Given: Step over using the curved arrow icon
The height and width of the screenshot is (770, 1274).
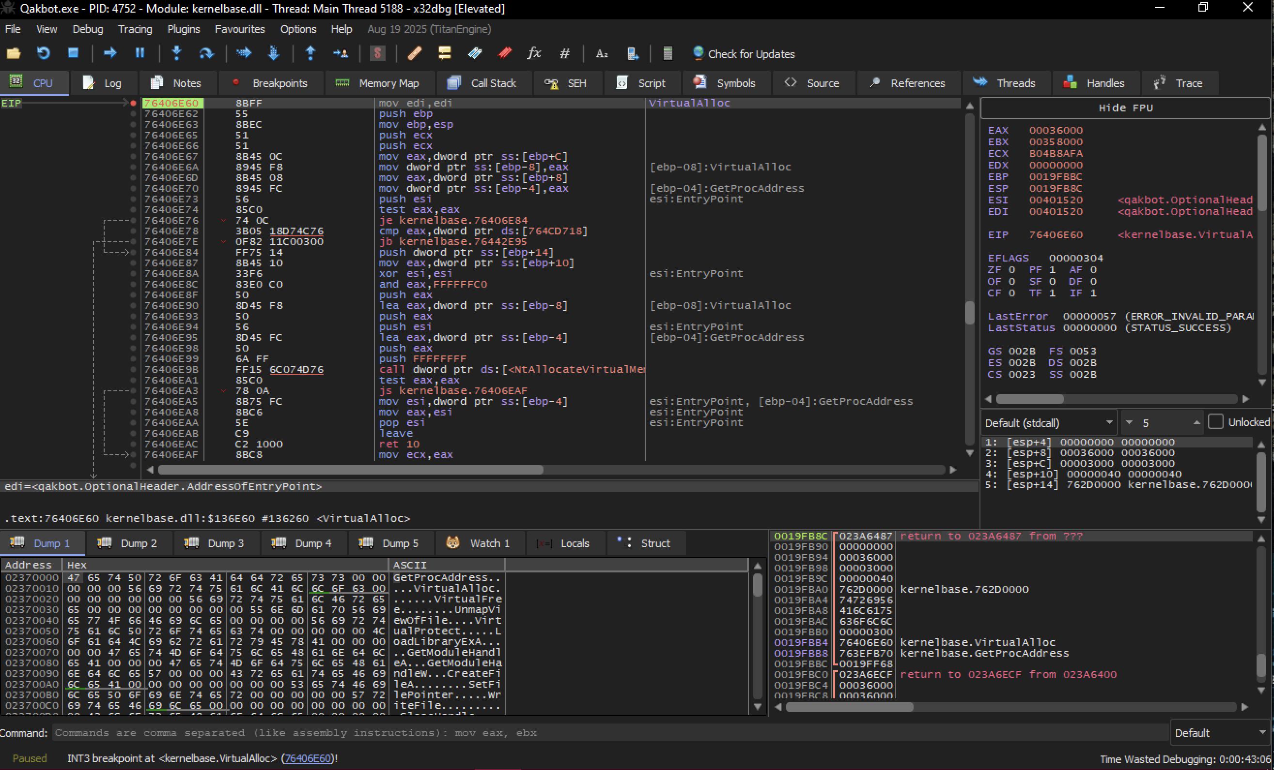Looking at the screenshot, I should click(206, 53).
